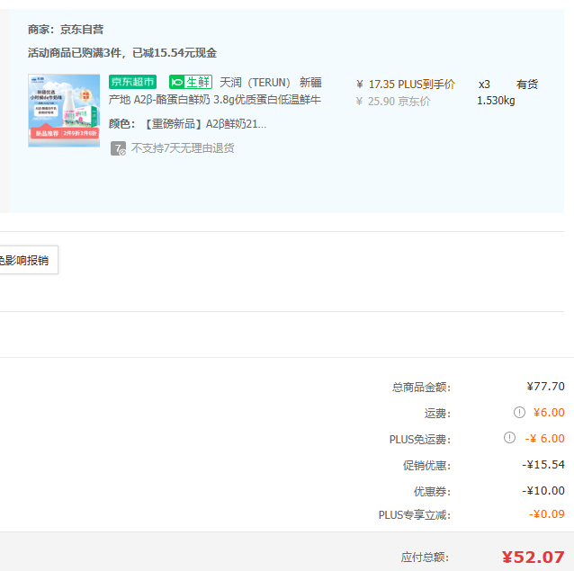Click the x3 quantity text
Image resolution: width=574 pixels, height=571 pixels.
[x=484, y=85]
